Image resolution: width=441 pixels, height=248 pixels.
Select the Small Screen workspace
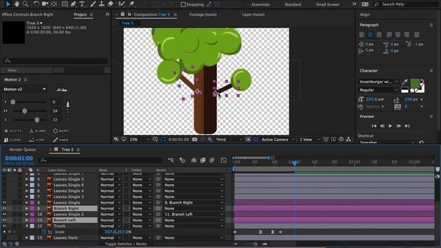(328, 5)
